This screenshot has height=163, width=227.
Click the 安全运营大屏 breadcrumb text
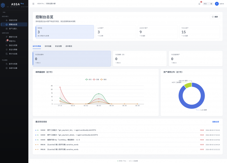[x=51, y=3]
